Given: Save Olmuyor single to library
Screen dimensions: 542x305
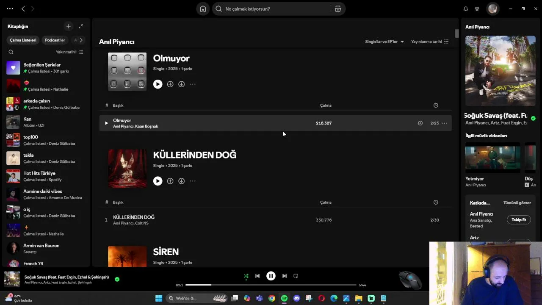Looking at the screenshot, I should [x=170, y=84].
